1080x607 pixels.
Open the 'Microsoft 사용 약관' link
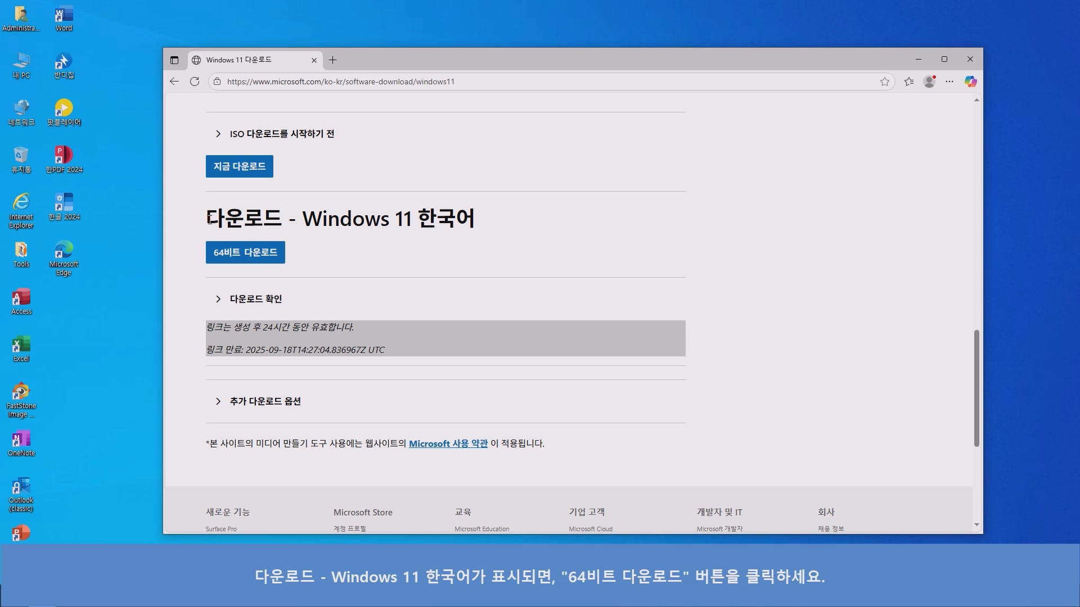(448, 443)
